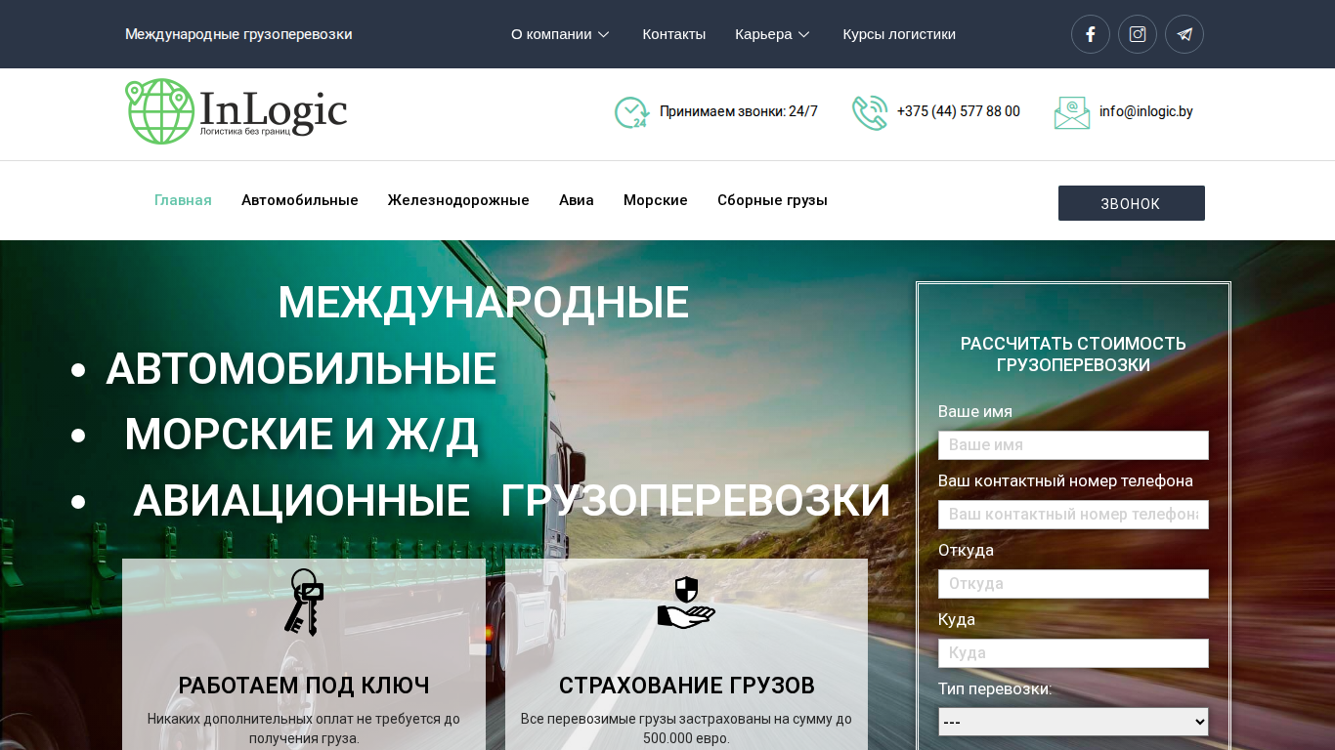Click the ЗВОНОК button
1335x750 pixels.
(1132, 203)
